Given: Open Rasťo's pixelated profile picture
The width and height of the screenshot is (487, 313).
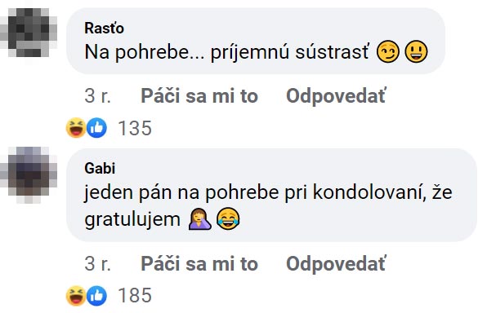Looking at the screenshot, I should pyautogui.click(x=29, y=33).
